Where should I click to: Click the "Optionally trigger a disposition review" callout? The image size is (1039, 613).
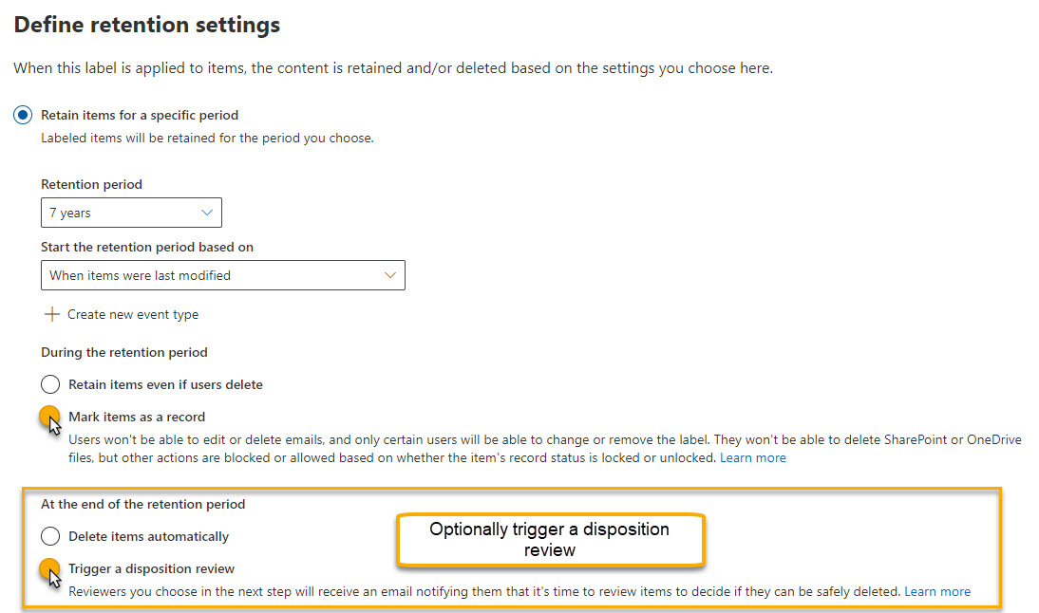pyautogui.click(x=549, y=540)
